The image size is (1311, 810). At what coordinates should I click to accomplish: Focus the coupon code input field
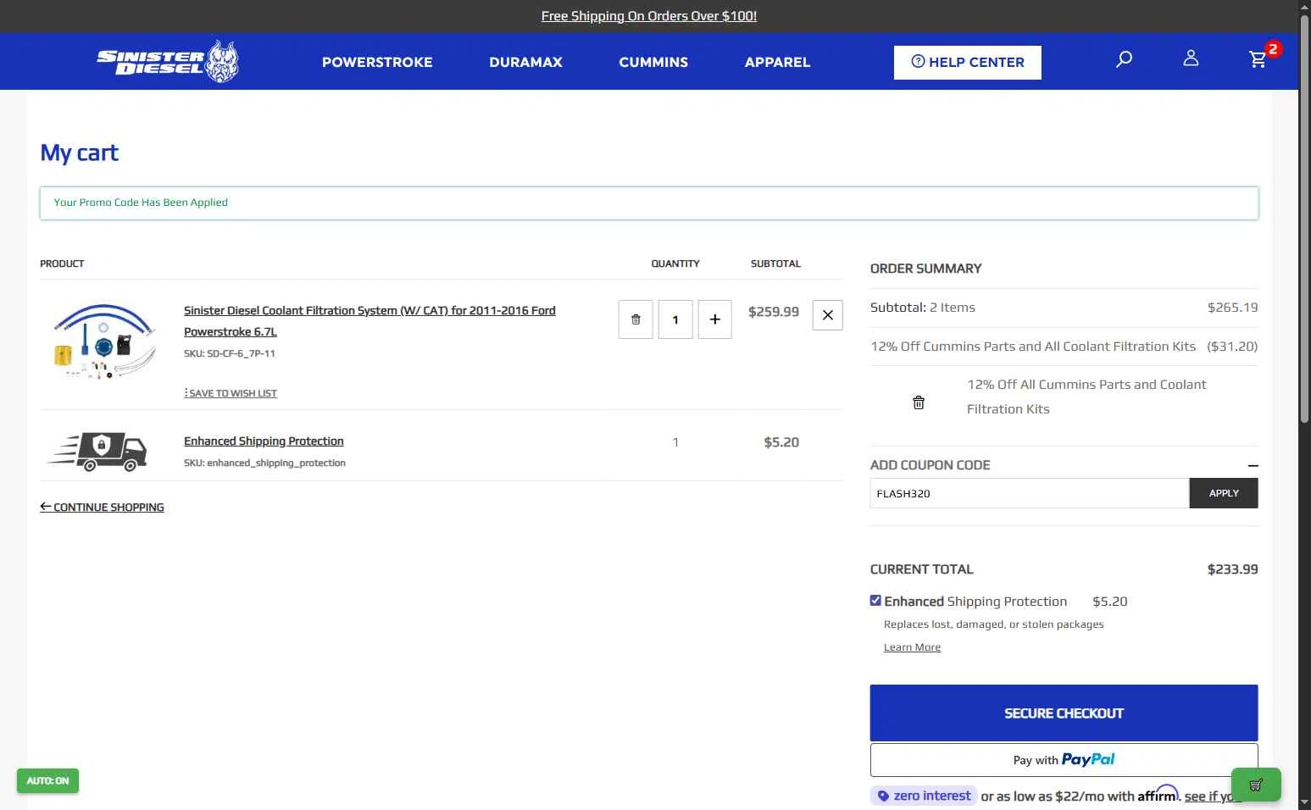pos(1030,493)
